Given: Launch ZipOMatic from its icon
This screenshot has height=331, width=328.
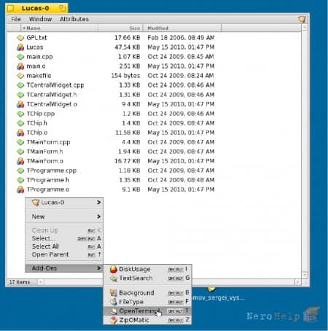Looking at the screenshot, I should click(114, 320).
